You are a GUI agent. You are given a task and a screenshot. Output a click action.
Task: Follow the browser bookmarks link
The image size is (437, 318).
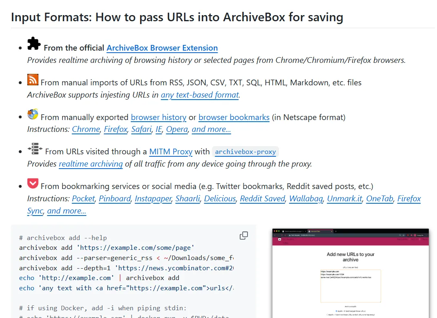point(234,117)
